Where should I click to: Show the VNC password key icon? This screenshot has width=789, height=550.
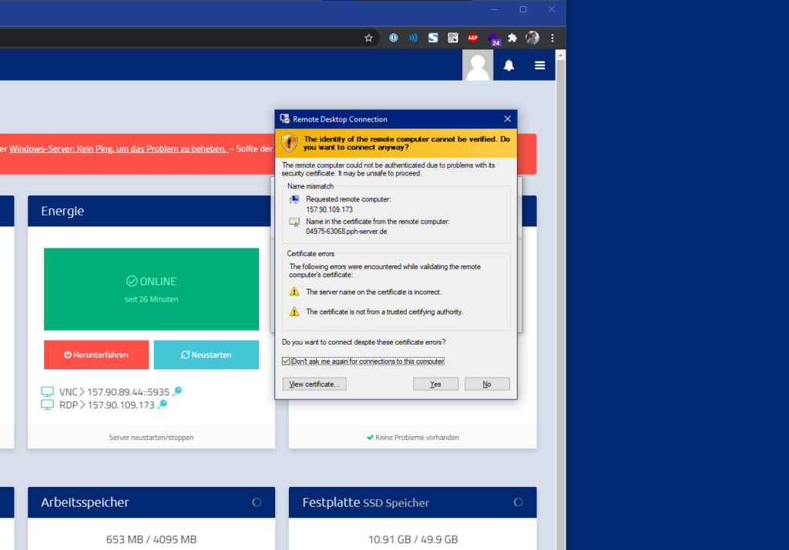(x=176, y=391)
